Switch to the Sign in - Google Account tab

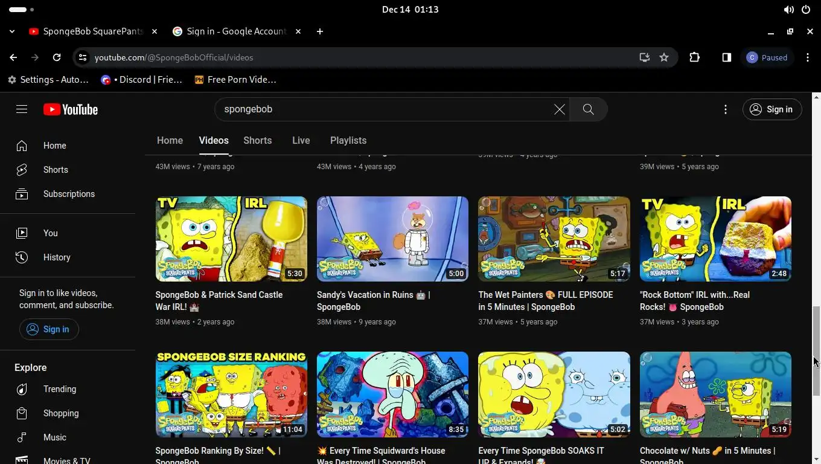point(236,31)
